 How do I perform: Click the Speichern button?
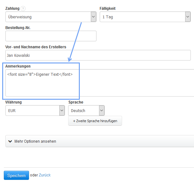(16, 175)
